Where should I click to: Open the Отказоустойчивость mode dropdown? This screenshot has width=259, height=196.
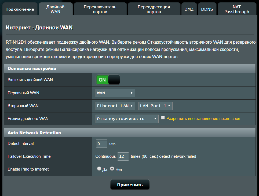[x=127, y=119]
